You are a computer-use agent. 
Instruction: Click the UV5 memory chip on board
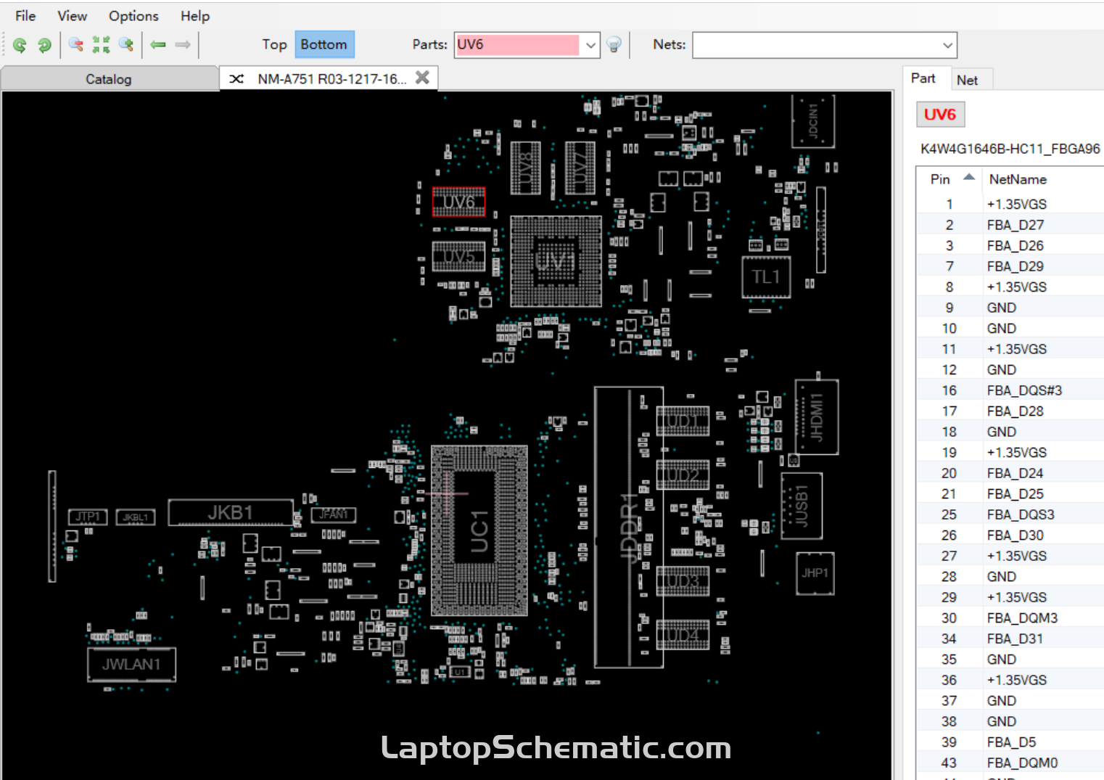click(458, 256)
